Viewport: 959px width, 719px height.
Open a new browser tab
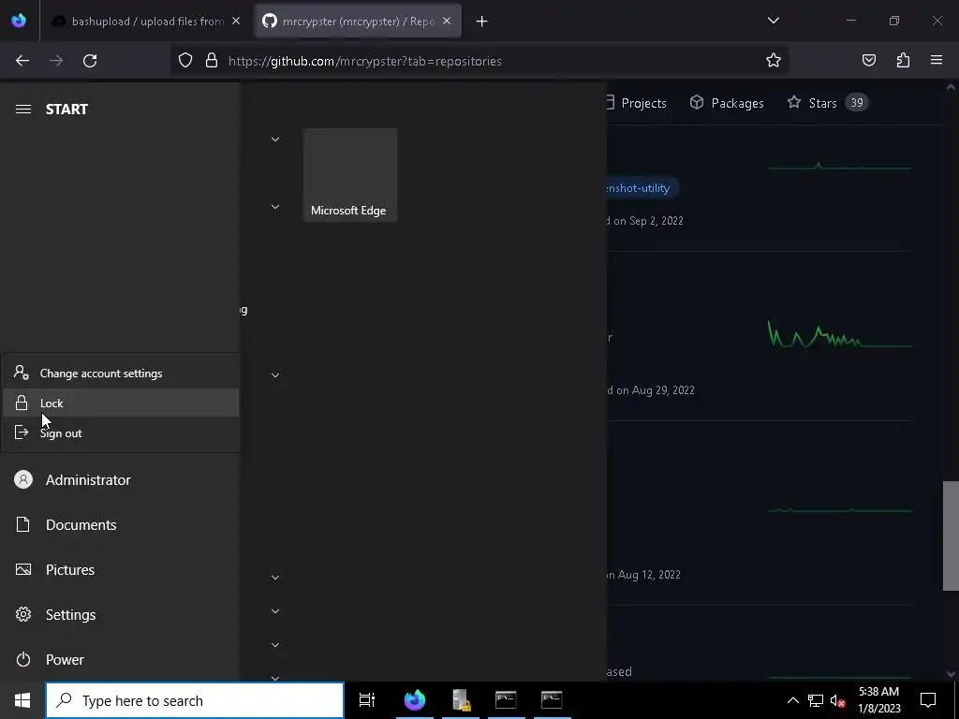(x=482, y=22)
